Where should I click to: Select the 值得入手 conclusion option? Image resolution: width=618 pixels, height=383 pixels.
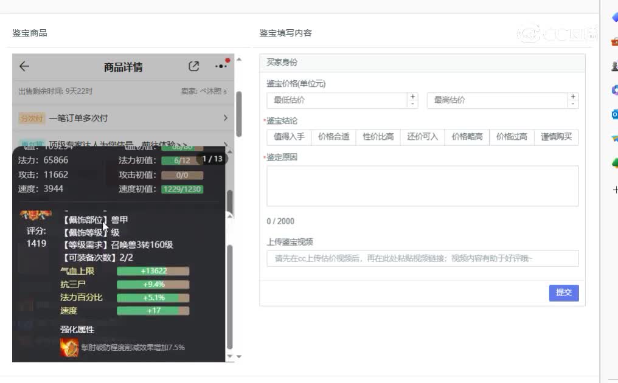(289, 137)
